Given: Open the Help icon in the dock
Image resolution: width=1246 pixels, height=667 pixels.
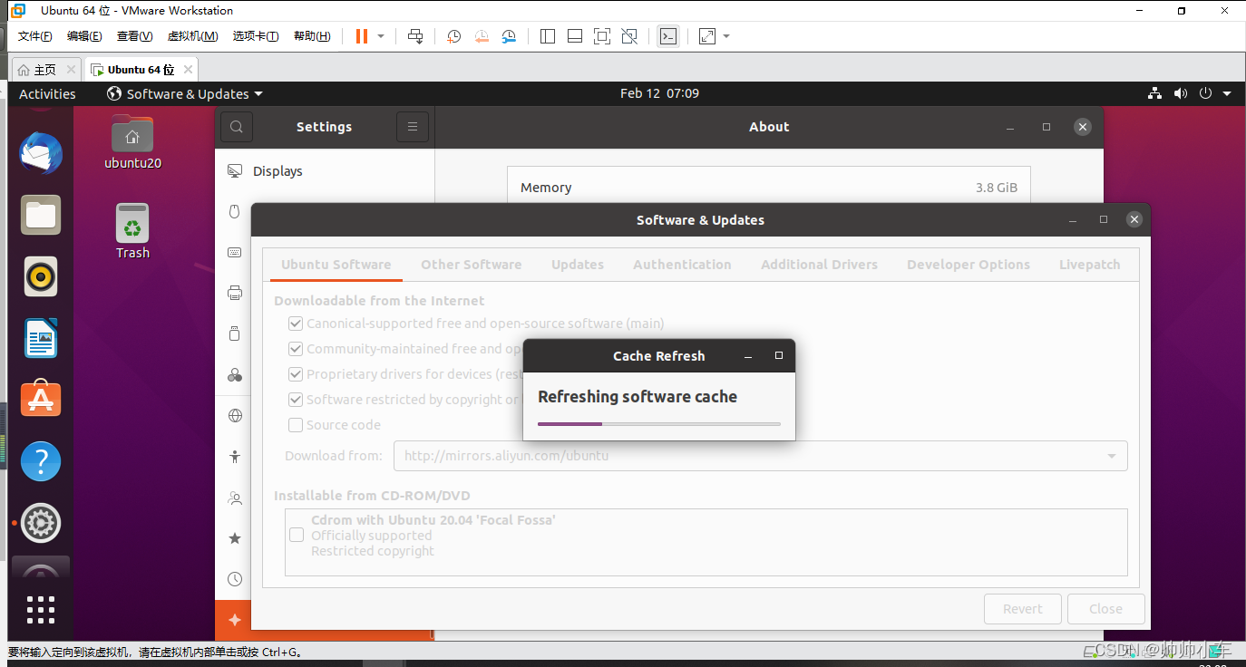Looking at the screenshot, I should (41, 461).
